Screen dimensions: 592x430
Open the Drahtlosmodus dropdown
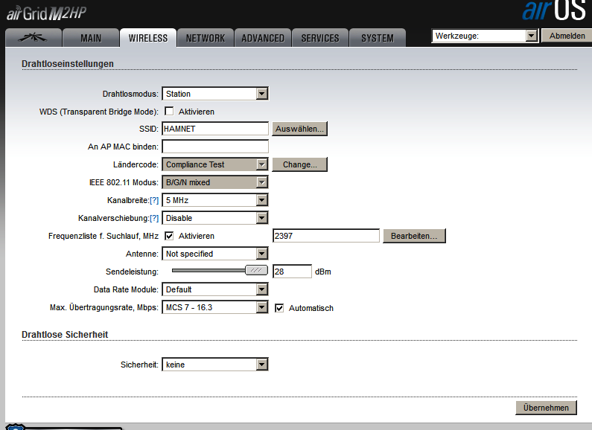tap(214, 94)
